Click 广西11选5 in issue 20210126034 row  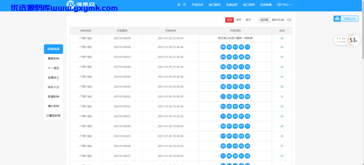click(86, 87)
